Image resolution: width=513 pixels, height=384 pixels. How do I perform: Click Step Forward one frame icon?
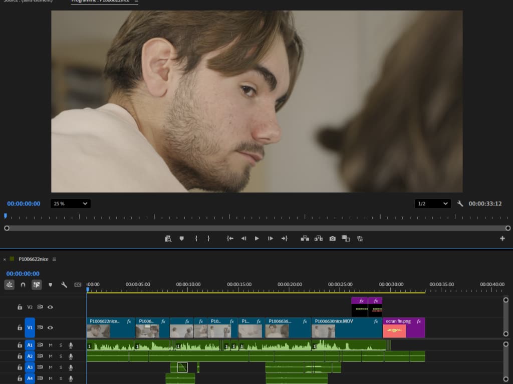coord(271,238)
